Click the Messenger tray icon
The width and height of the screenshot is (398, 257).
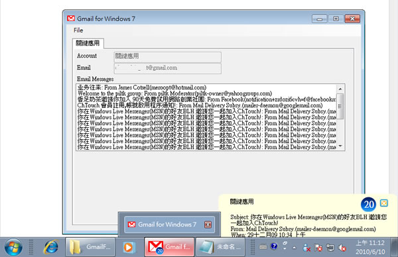pos(306,247)
